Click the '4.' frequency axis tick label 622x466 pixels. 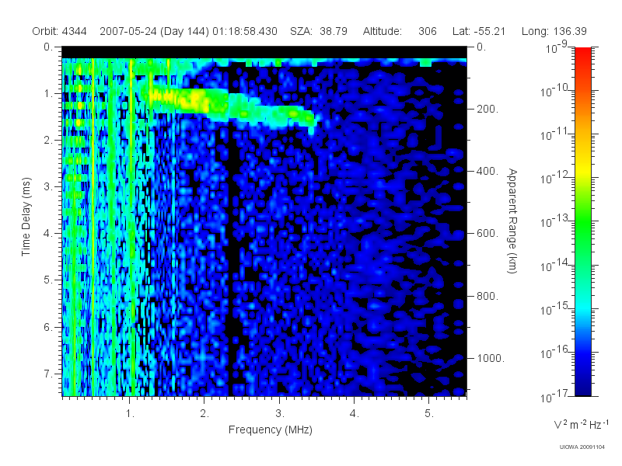tap(355, 414)
